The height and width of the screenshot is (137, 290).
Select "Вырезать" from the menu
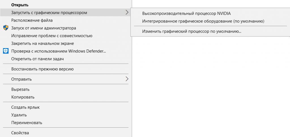pos(20,89)
